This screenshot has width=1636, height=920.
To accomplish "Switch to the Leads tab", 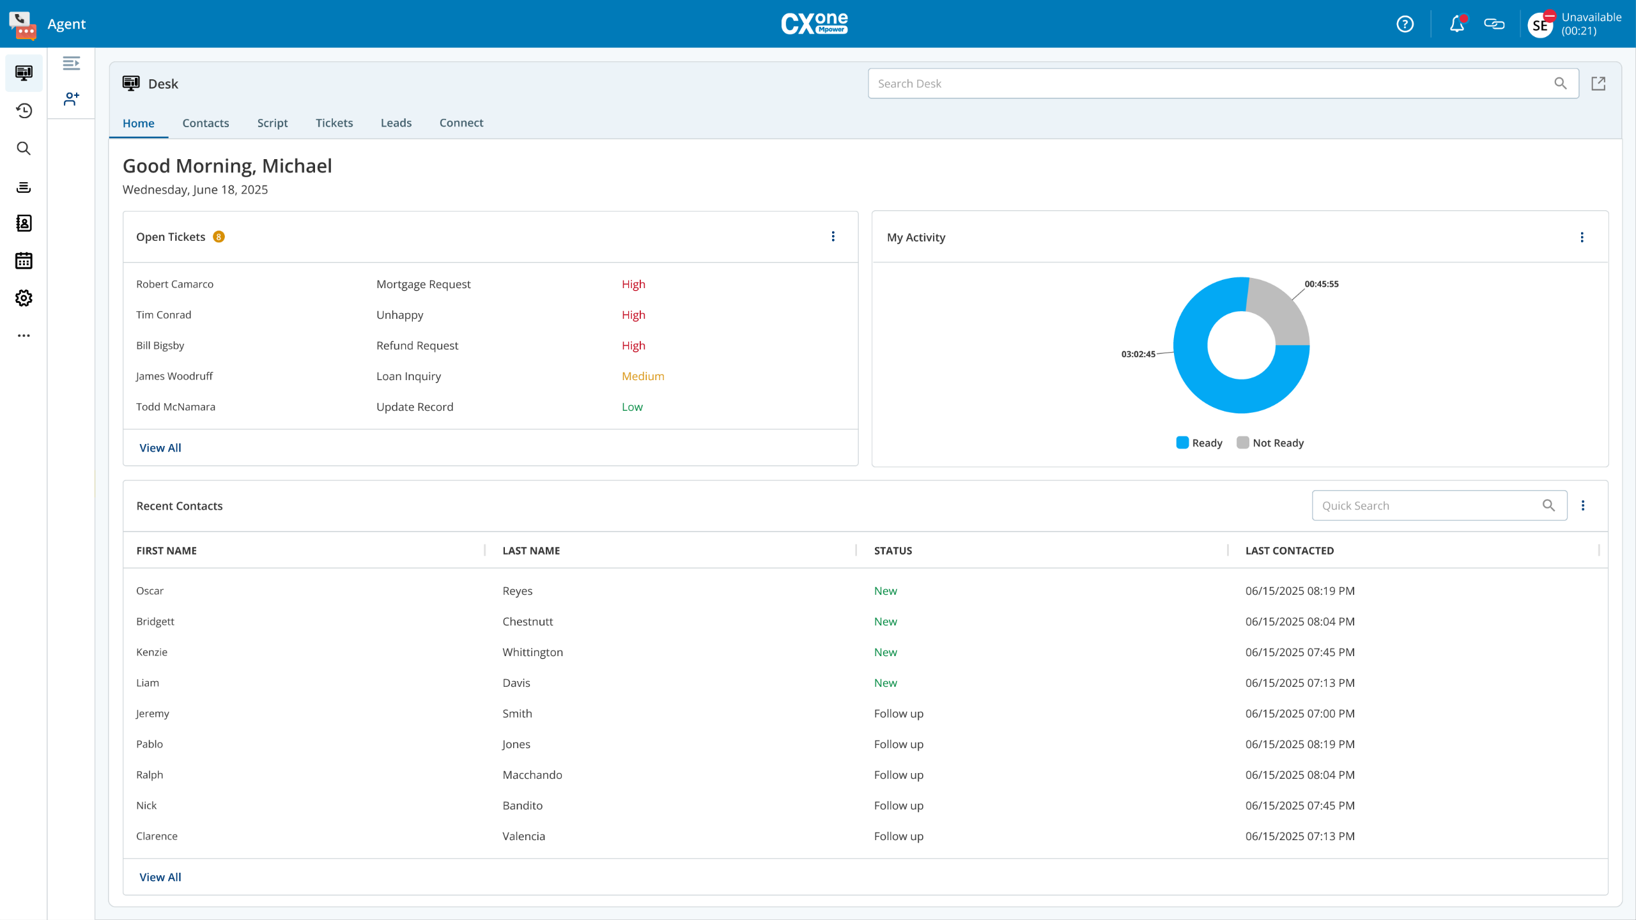I will [x=396, y=123].
